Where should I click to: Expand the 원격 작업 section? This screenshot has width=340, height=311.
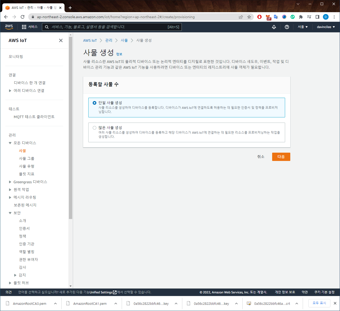(x=10, y=189)
